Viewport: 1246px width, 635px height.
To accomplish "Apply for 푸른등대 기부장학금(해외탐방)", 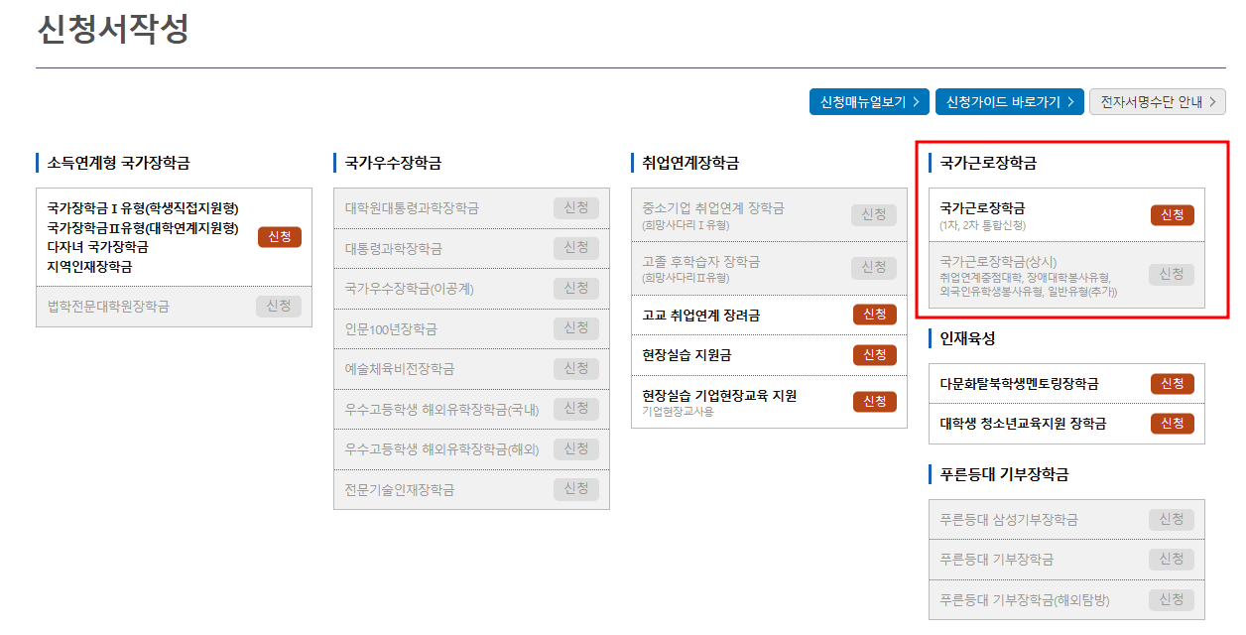I will click(x=1170, y=599).
